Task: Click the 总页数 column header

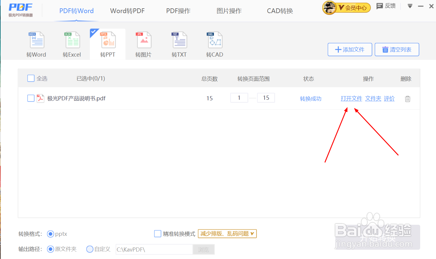Action: coord(210,79)
